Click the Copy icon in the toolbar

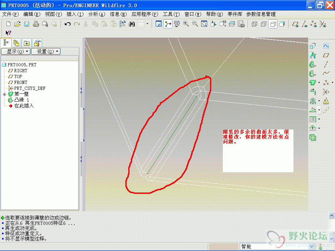[95, 24]
